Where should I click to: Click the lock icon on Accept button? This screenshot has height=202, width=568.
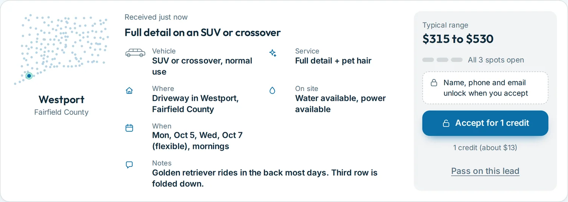tap(446, 123)
